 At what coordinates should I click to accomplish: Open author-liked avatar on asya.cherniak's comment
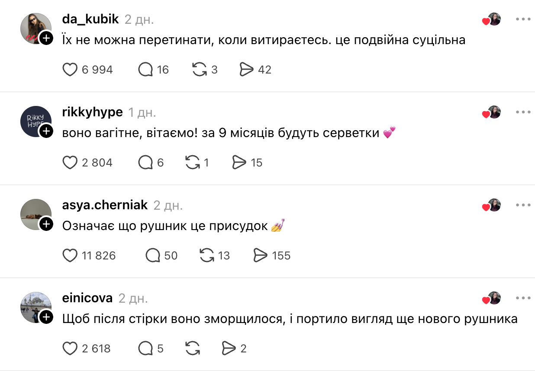coord(494,205)
